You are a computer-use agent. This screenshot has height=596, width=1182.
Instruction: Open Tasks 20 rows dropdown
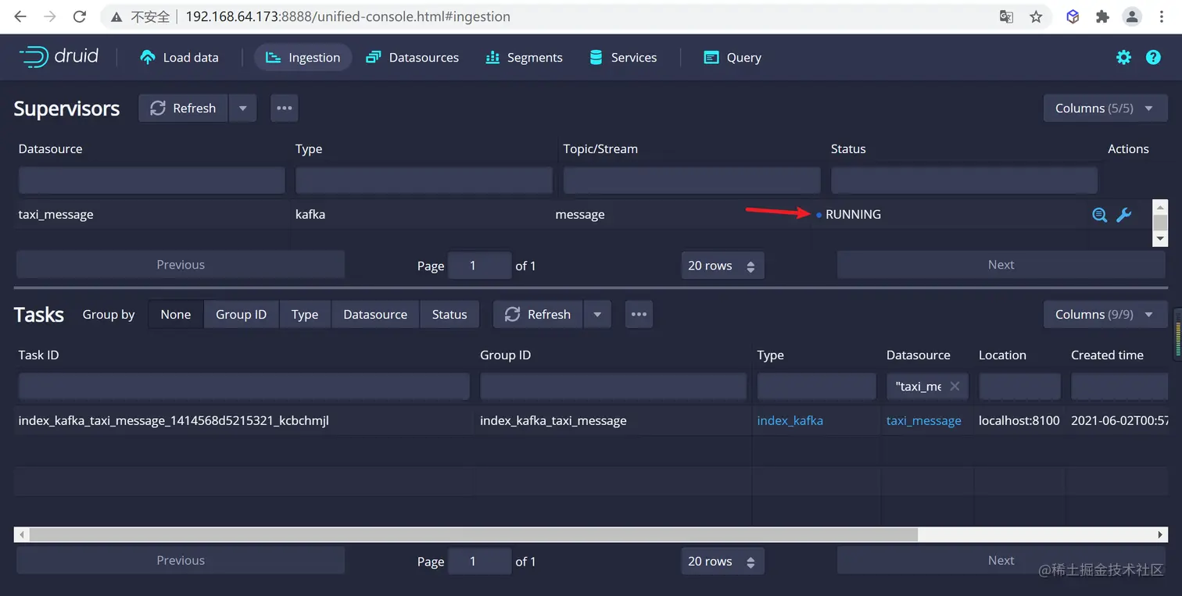[722, 561]
